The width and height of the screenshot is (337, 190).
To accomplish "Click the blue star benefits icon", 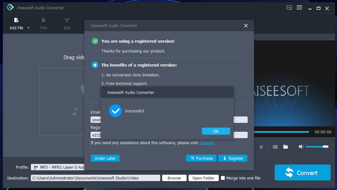I will pos(95,65).
